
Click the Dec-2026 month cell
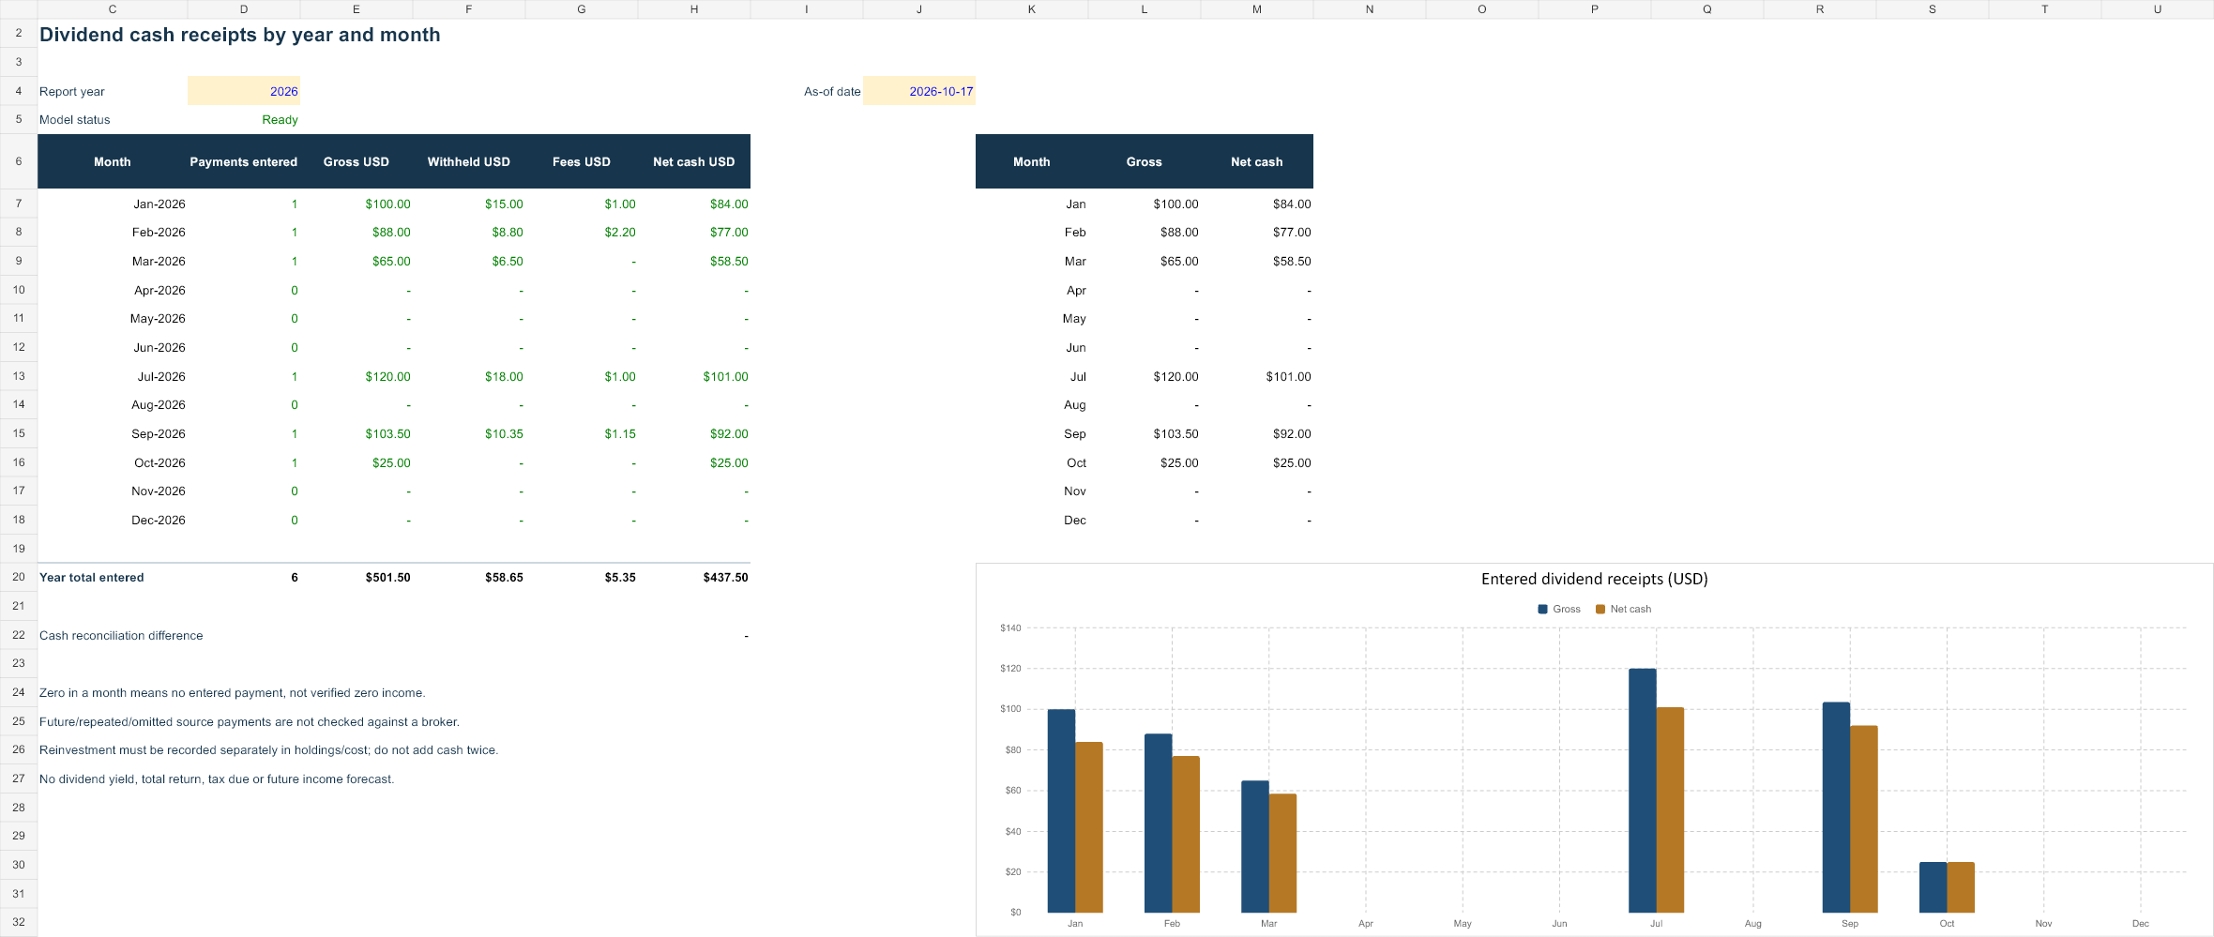tap(113, 521)
